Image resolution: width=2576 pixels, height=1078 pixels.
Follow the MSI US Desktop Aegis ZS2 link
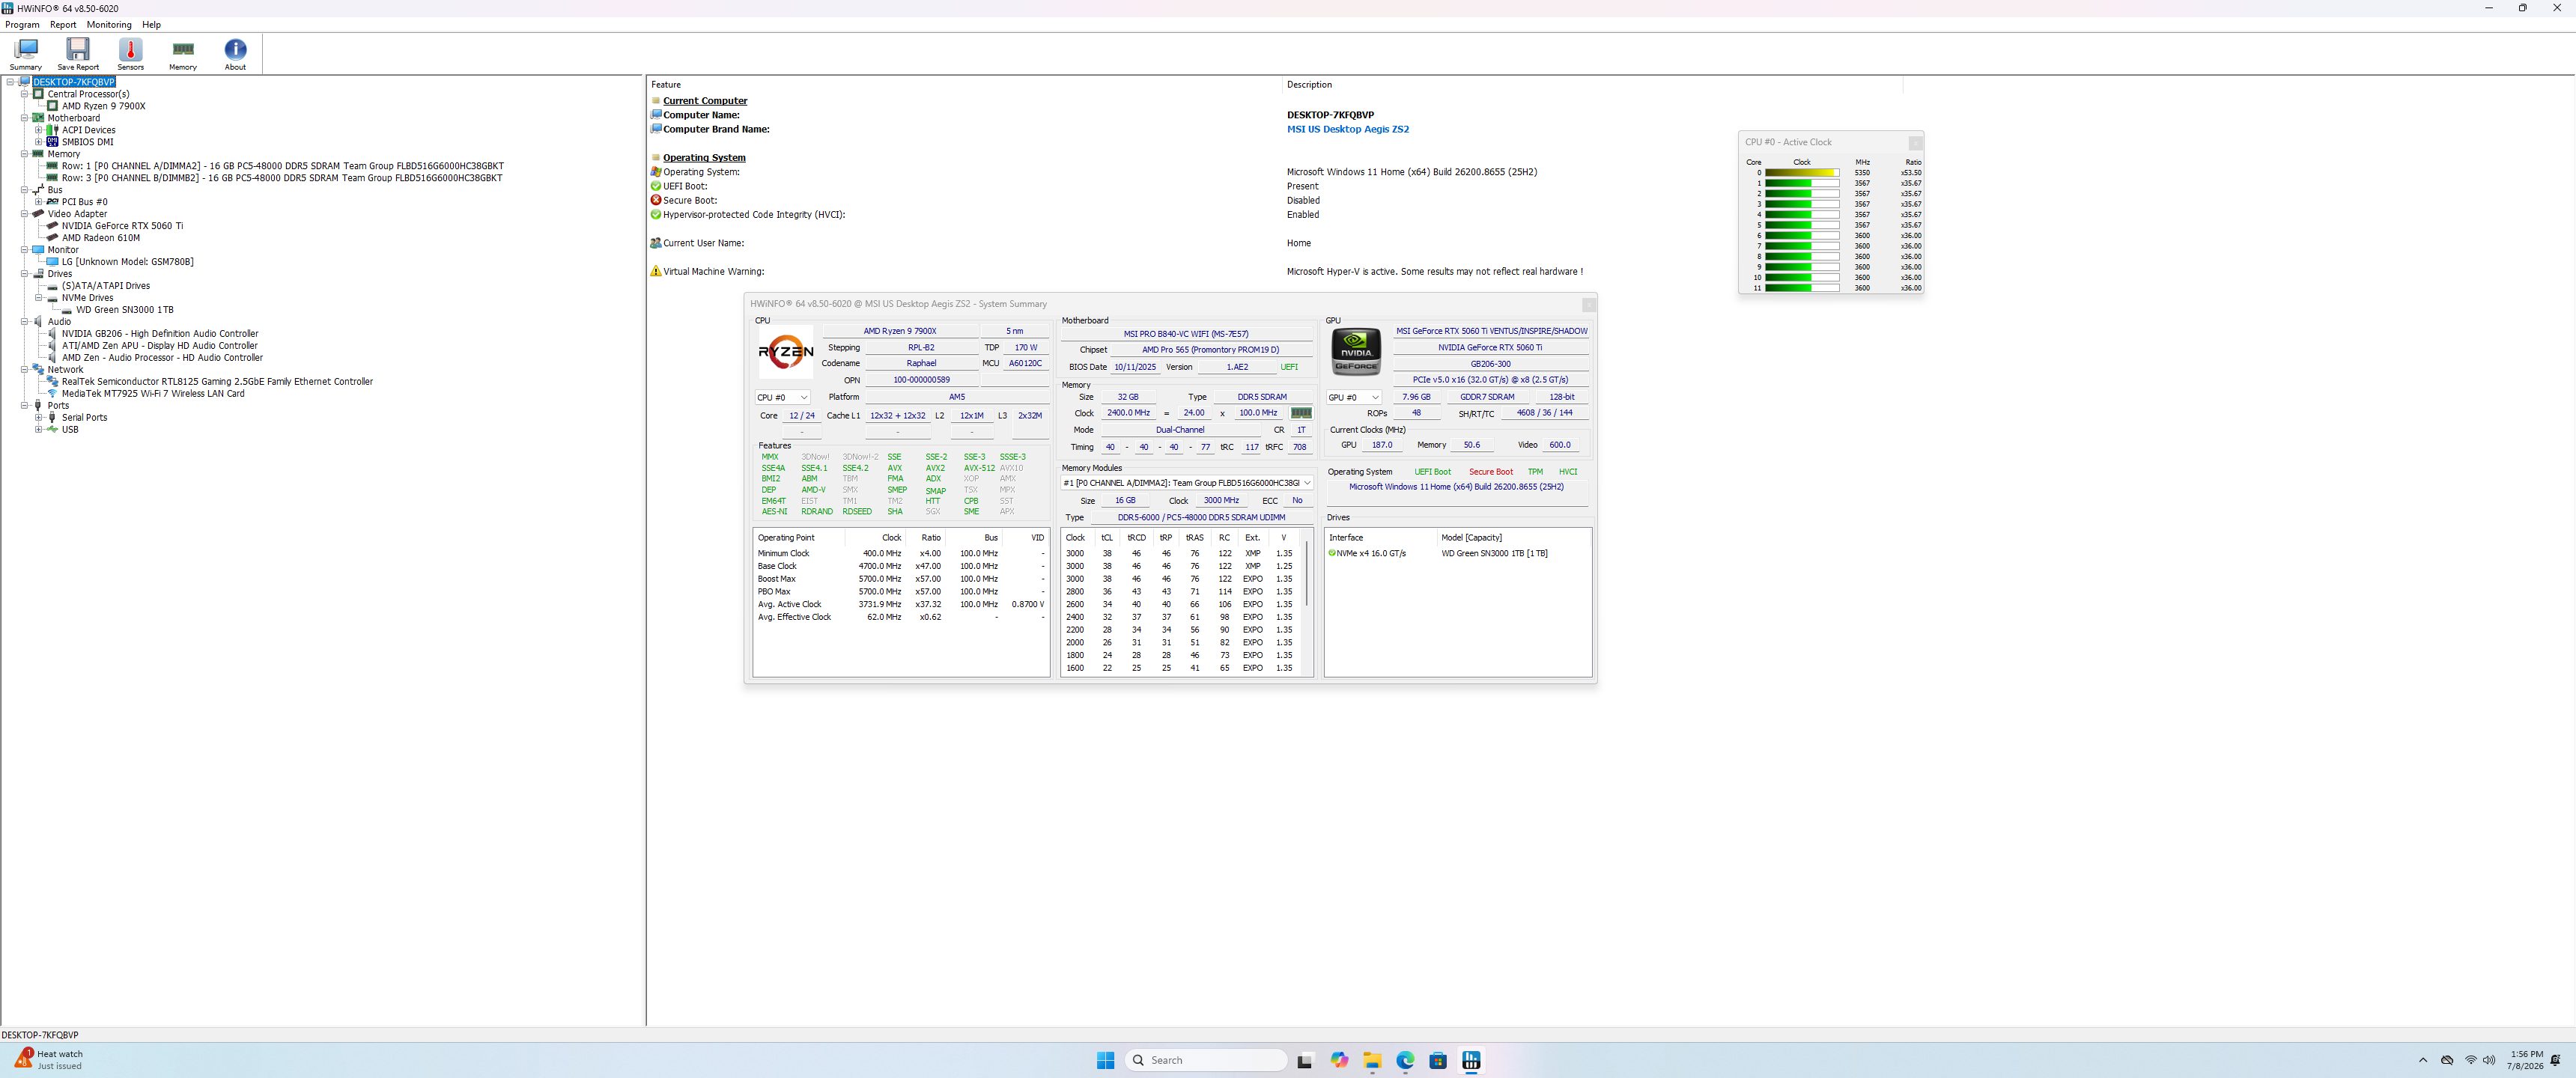click(1347, 129)
